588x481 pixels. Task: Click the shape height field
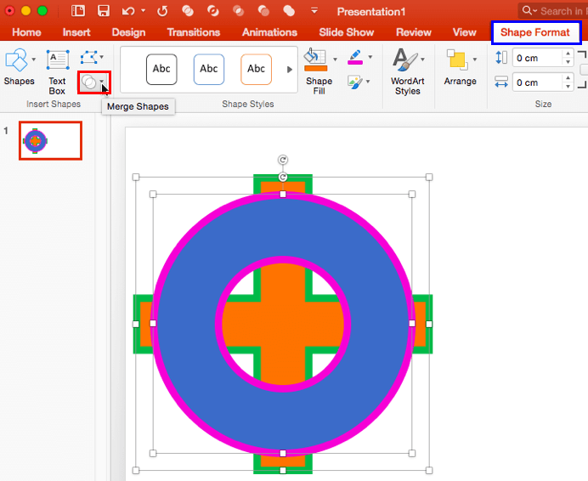pyautogui.click(x=538, y=58)
